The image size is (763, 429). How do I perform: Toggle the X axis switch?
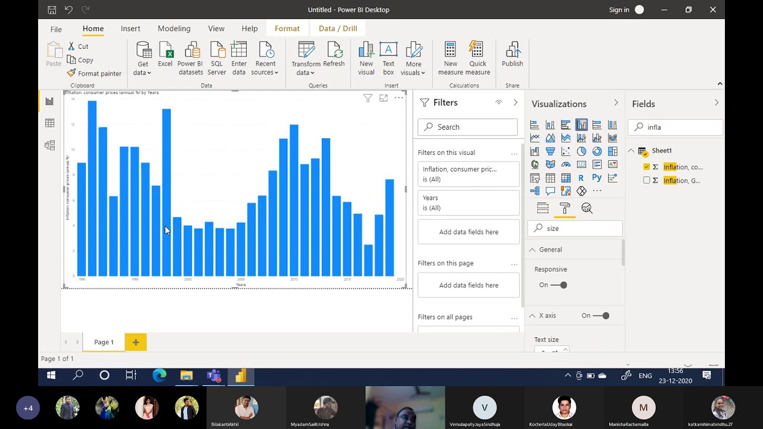click(601, 316)
